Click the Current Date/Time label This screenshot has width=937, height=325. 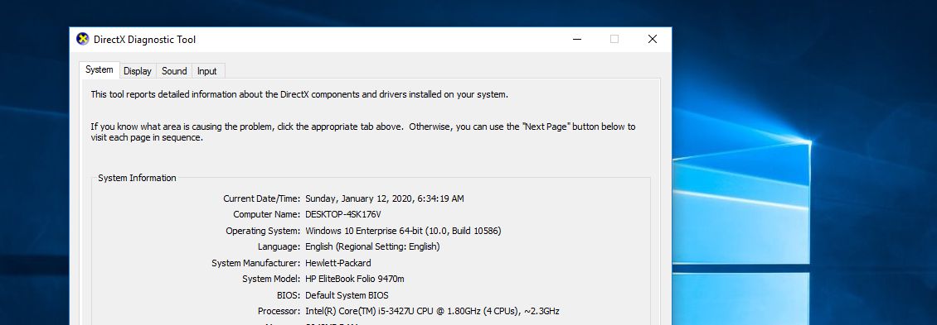262,198
